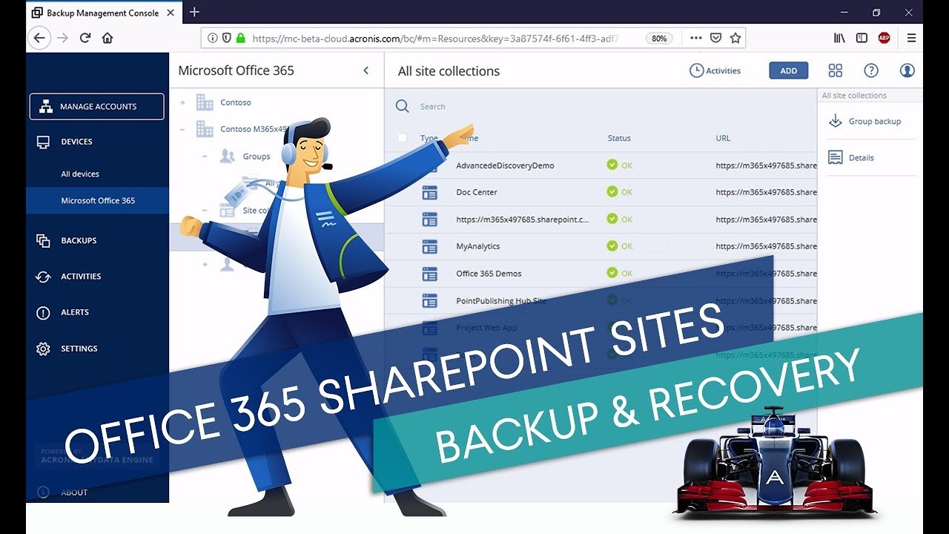Image resolution: width=949 pixels, height=534 pixels.
Task: Click the site information icon in address bar
Action: pos(213,38)
